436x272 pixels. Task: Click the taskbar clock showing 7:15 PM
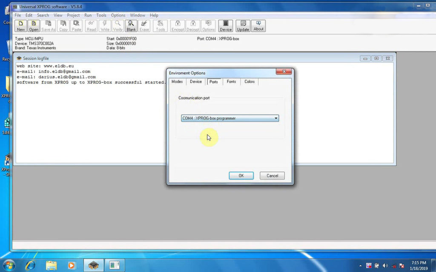419,265
